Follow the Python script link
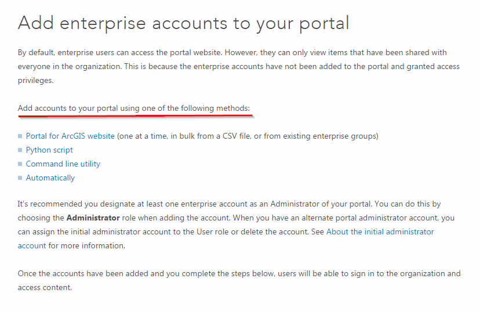Viewport: 480px width, 311px height. click(49, 150)
